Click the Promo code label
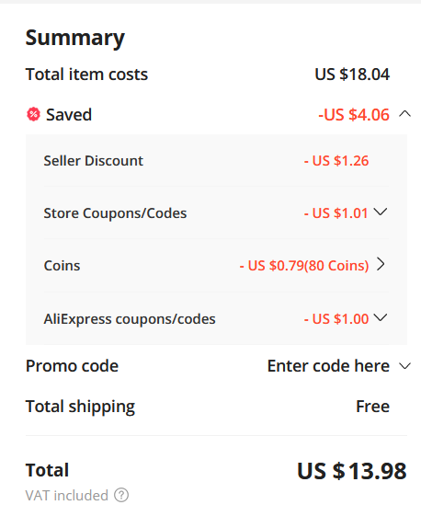 click(x=72, y=366)
